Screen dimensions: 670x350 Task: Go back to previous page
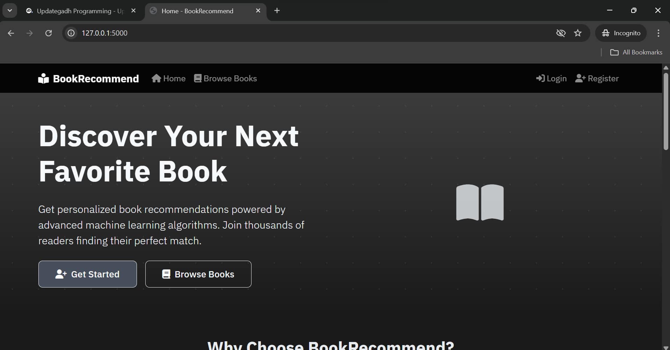click(11, 33)
